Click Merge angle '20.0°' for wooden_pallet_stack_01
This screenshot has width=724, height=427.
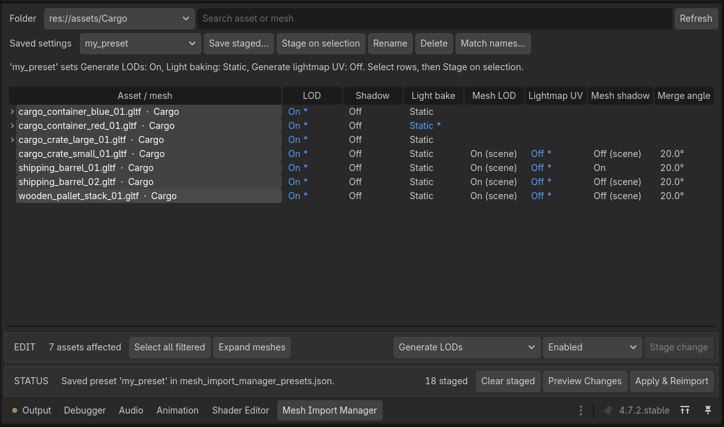click(x=672, y=196)
